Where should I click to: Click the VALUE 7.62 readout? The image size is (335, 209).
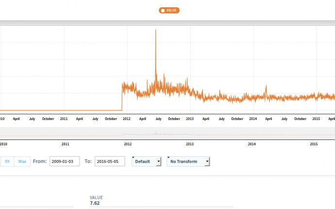pos(96,200)
